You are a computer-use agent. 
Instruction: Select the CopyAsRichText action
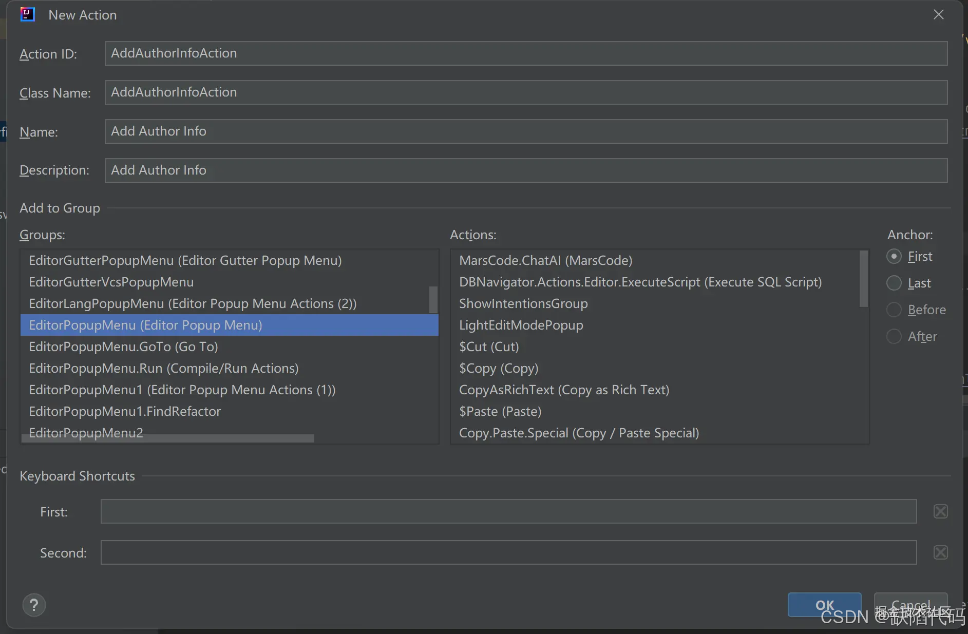(x=563, y=390)
